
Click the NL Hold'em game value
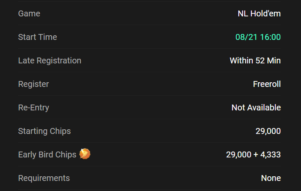coord(259,13)
